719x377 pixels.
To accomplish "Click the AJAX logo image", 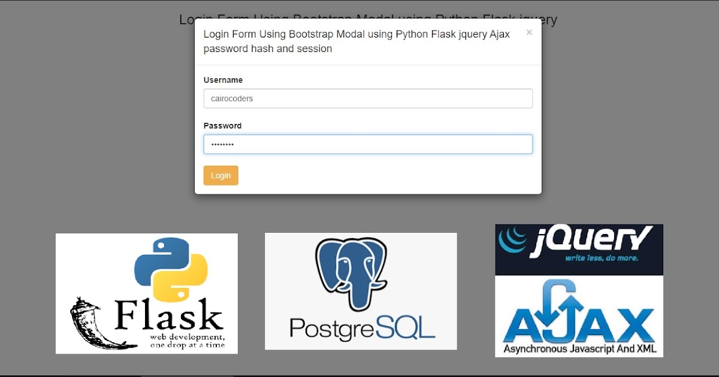I will click(x=578, y=315).
